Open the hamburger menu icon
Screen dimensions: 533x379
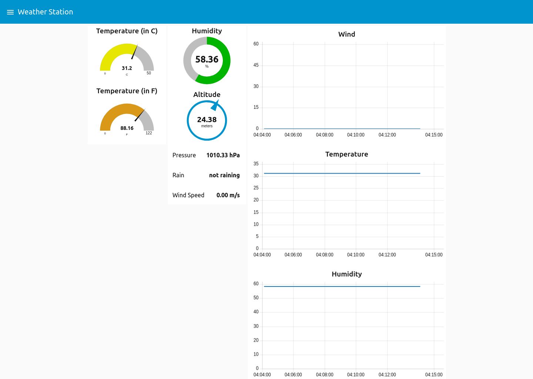10,12
